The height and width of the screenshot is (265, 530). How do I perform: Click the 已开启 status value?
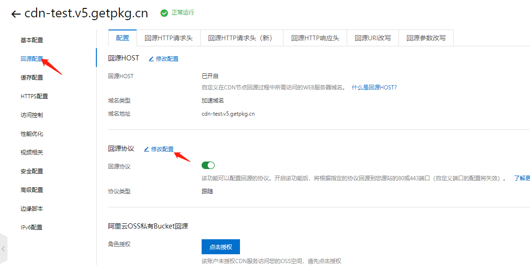click(210, 76)
